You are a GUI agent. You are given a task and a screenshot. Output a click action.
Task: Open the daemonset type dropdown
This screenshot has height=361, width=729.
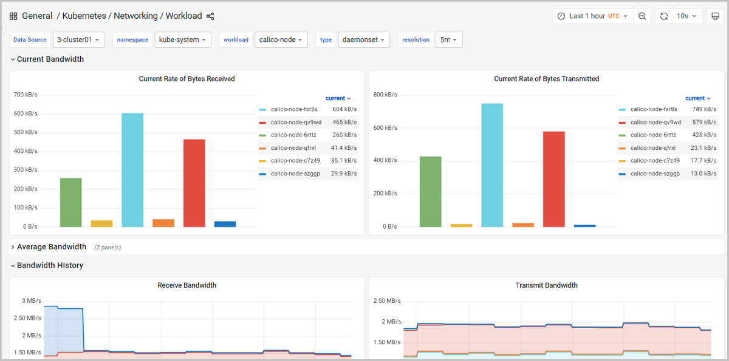[x=363, y=39]
